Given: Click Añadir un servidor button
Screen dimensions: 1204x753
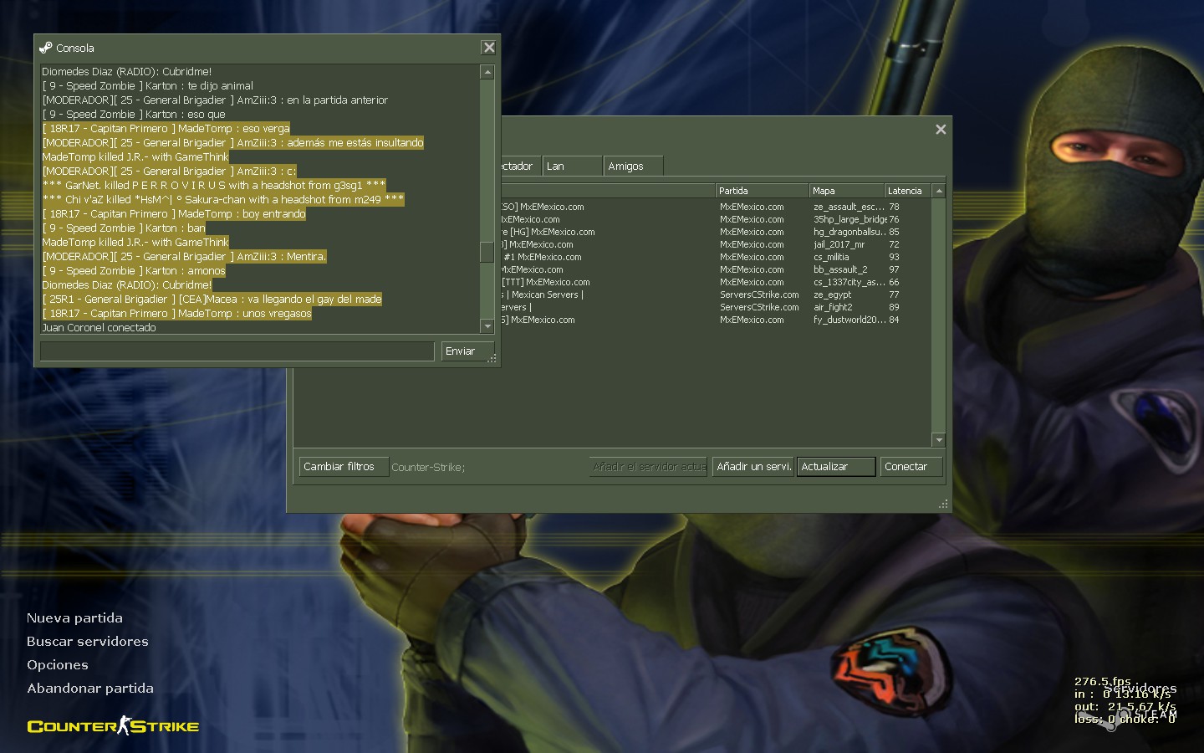Looking at the screenshot, I should 753,467.
